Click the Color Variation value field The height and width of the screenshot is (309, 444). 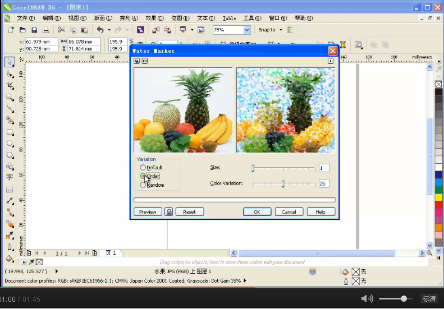324,183
